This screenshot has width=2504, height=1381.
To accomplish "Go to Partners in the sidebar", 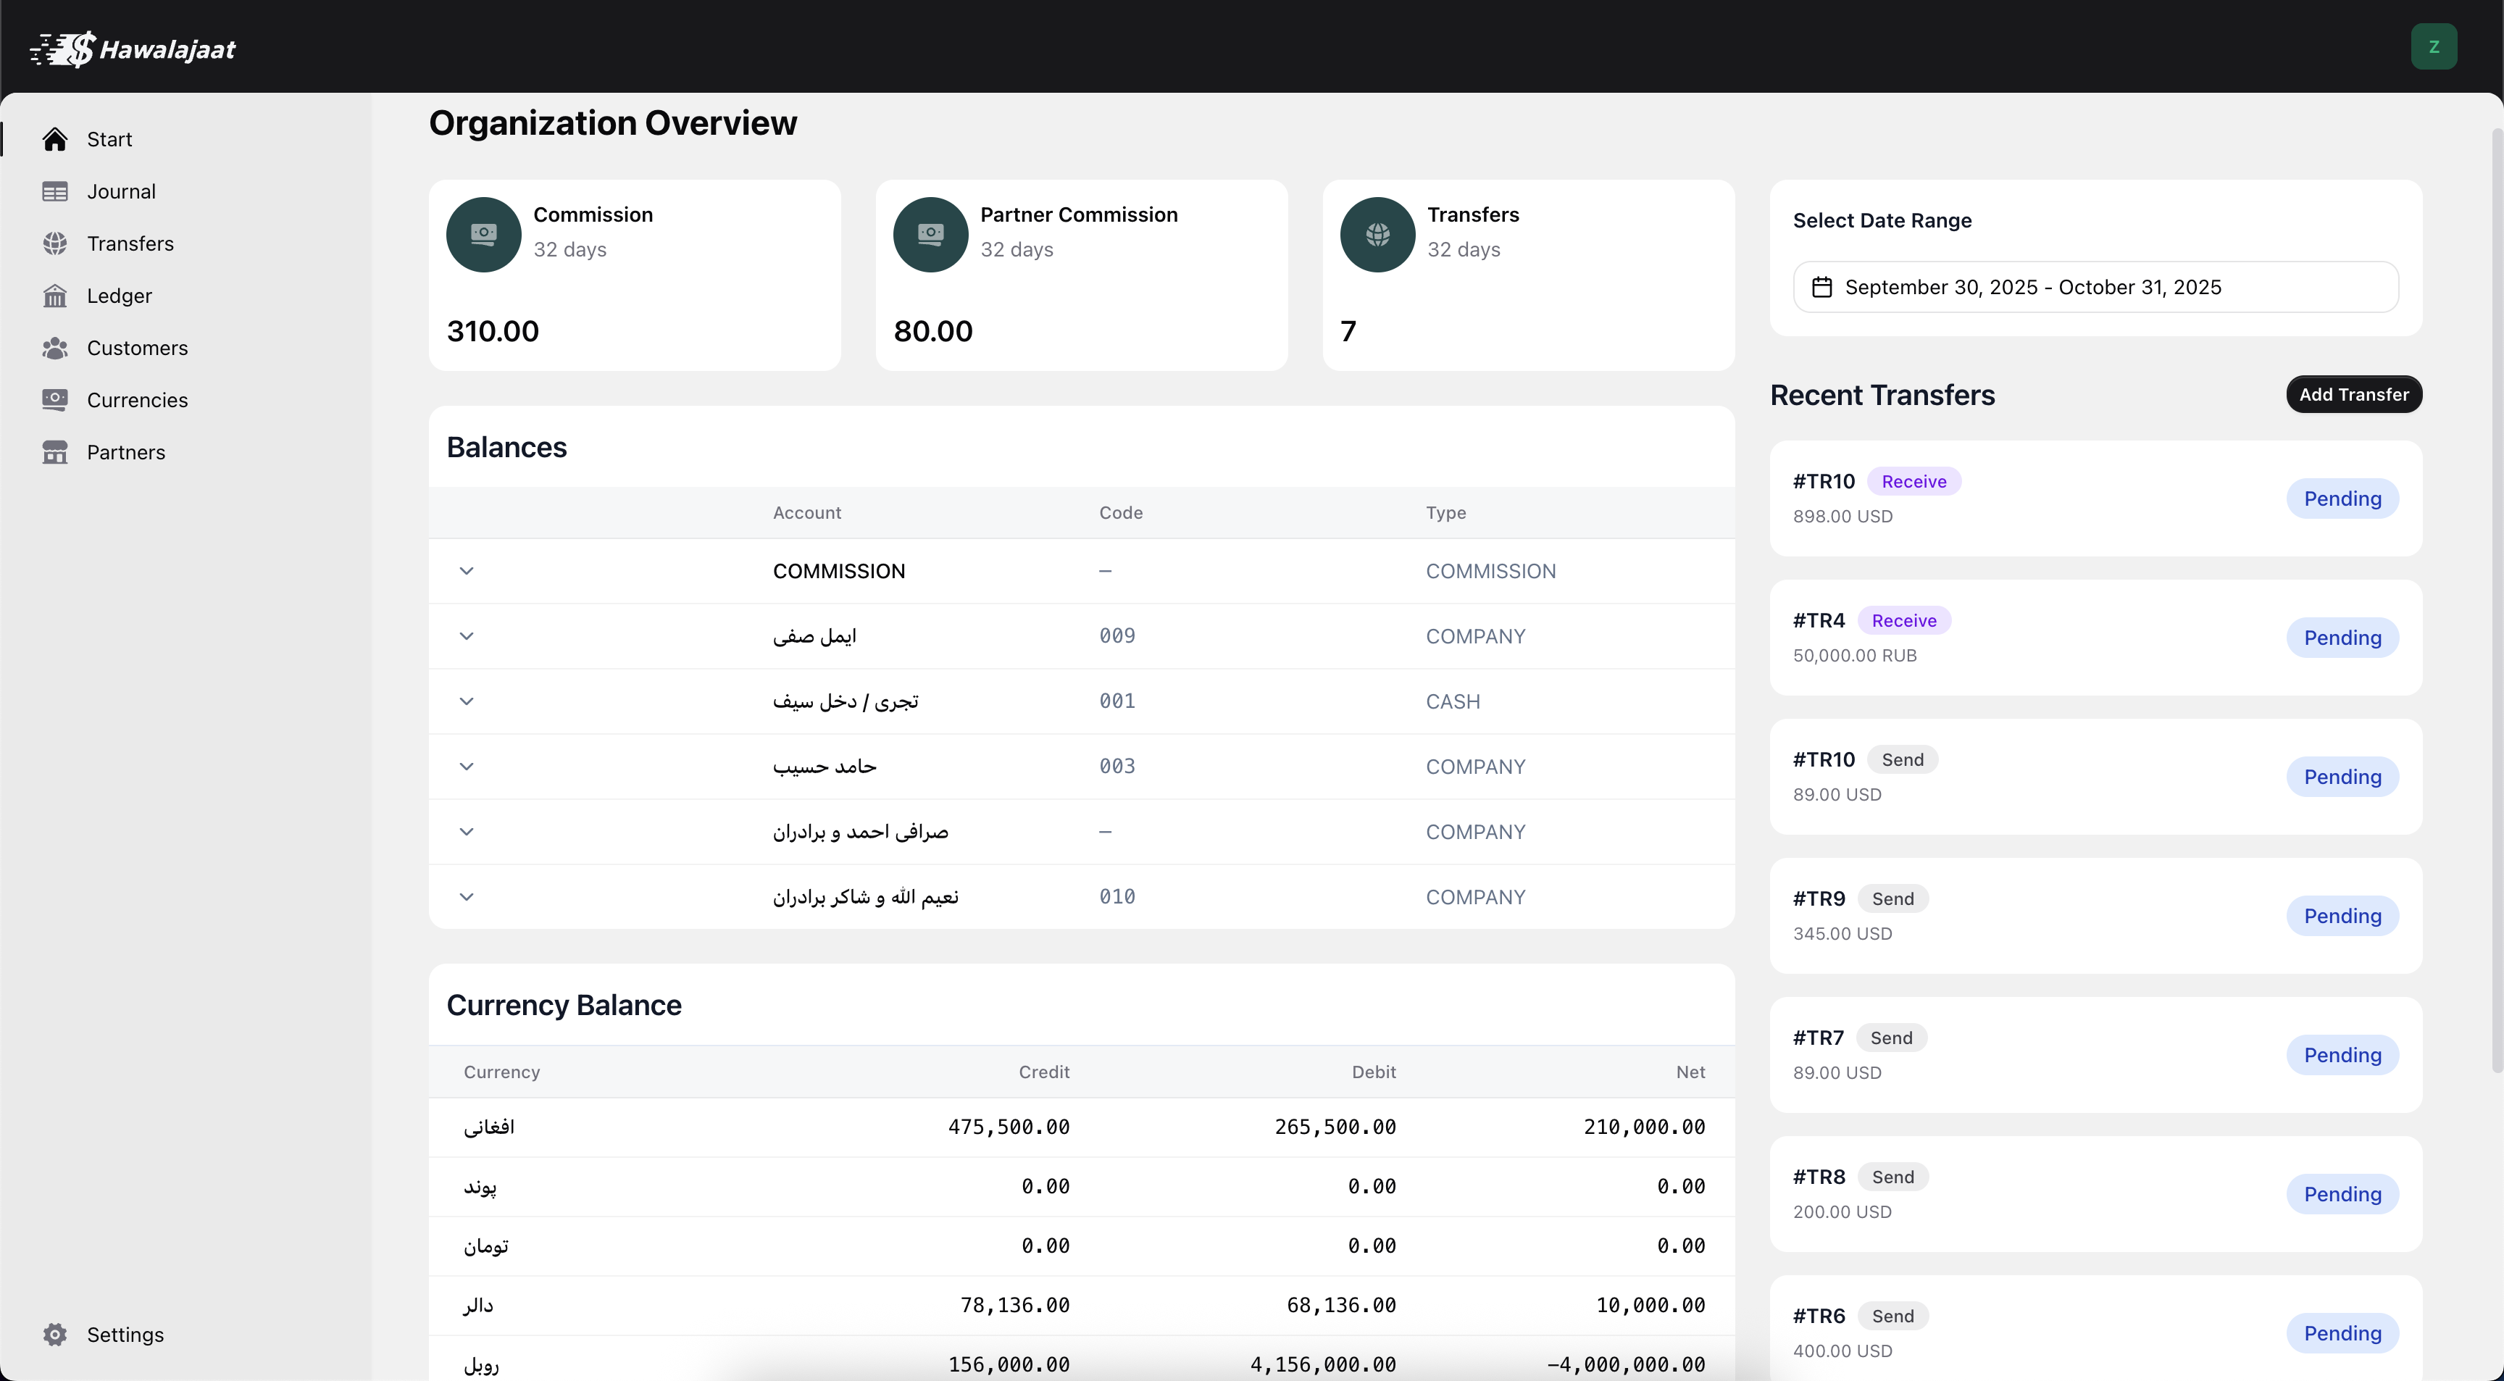I will pos(125,452).
